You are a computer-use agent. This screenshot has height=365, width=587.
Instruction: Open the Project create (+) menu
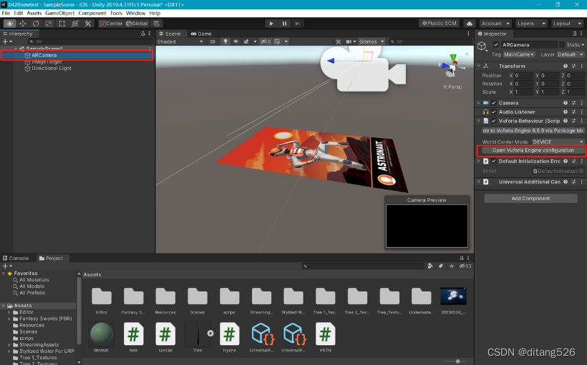coord(7,266)
